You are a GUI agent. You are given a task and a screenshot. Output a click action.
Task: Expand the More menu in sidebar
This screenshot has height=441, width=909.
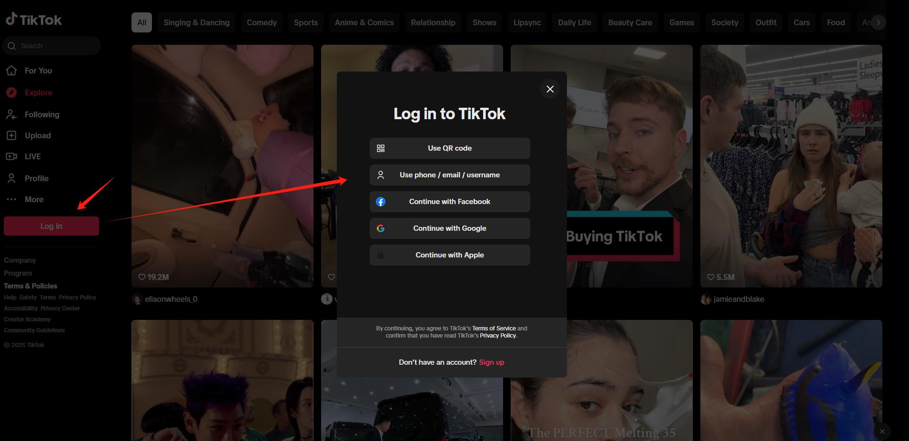[34, 199]
